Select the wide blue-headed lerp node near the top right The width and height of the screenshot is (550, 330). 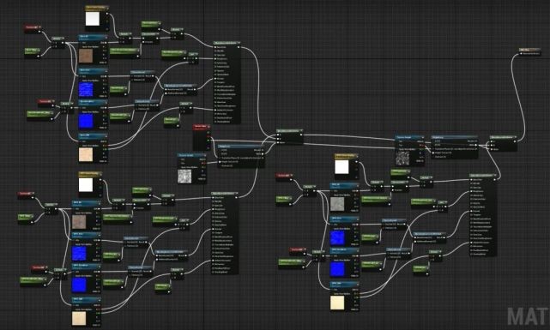(x=455, y=147)
